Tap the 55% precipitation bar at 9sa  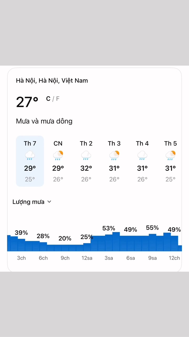pyautogui.click(x=153, y=242)
